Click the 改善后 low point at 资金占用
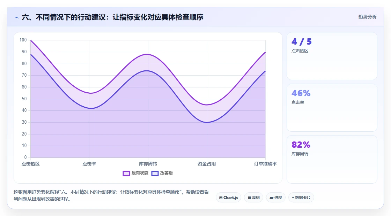391x216 pixels. tap(207, 122)
